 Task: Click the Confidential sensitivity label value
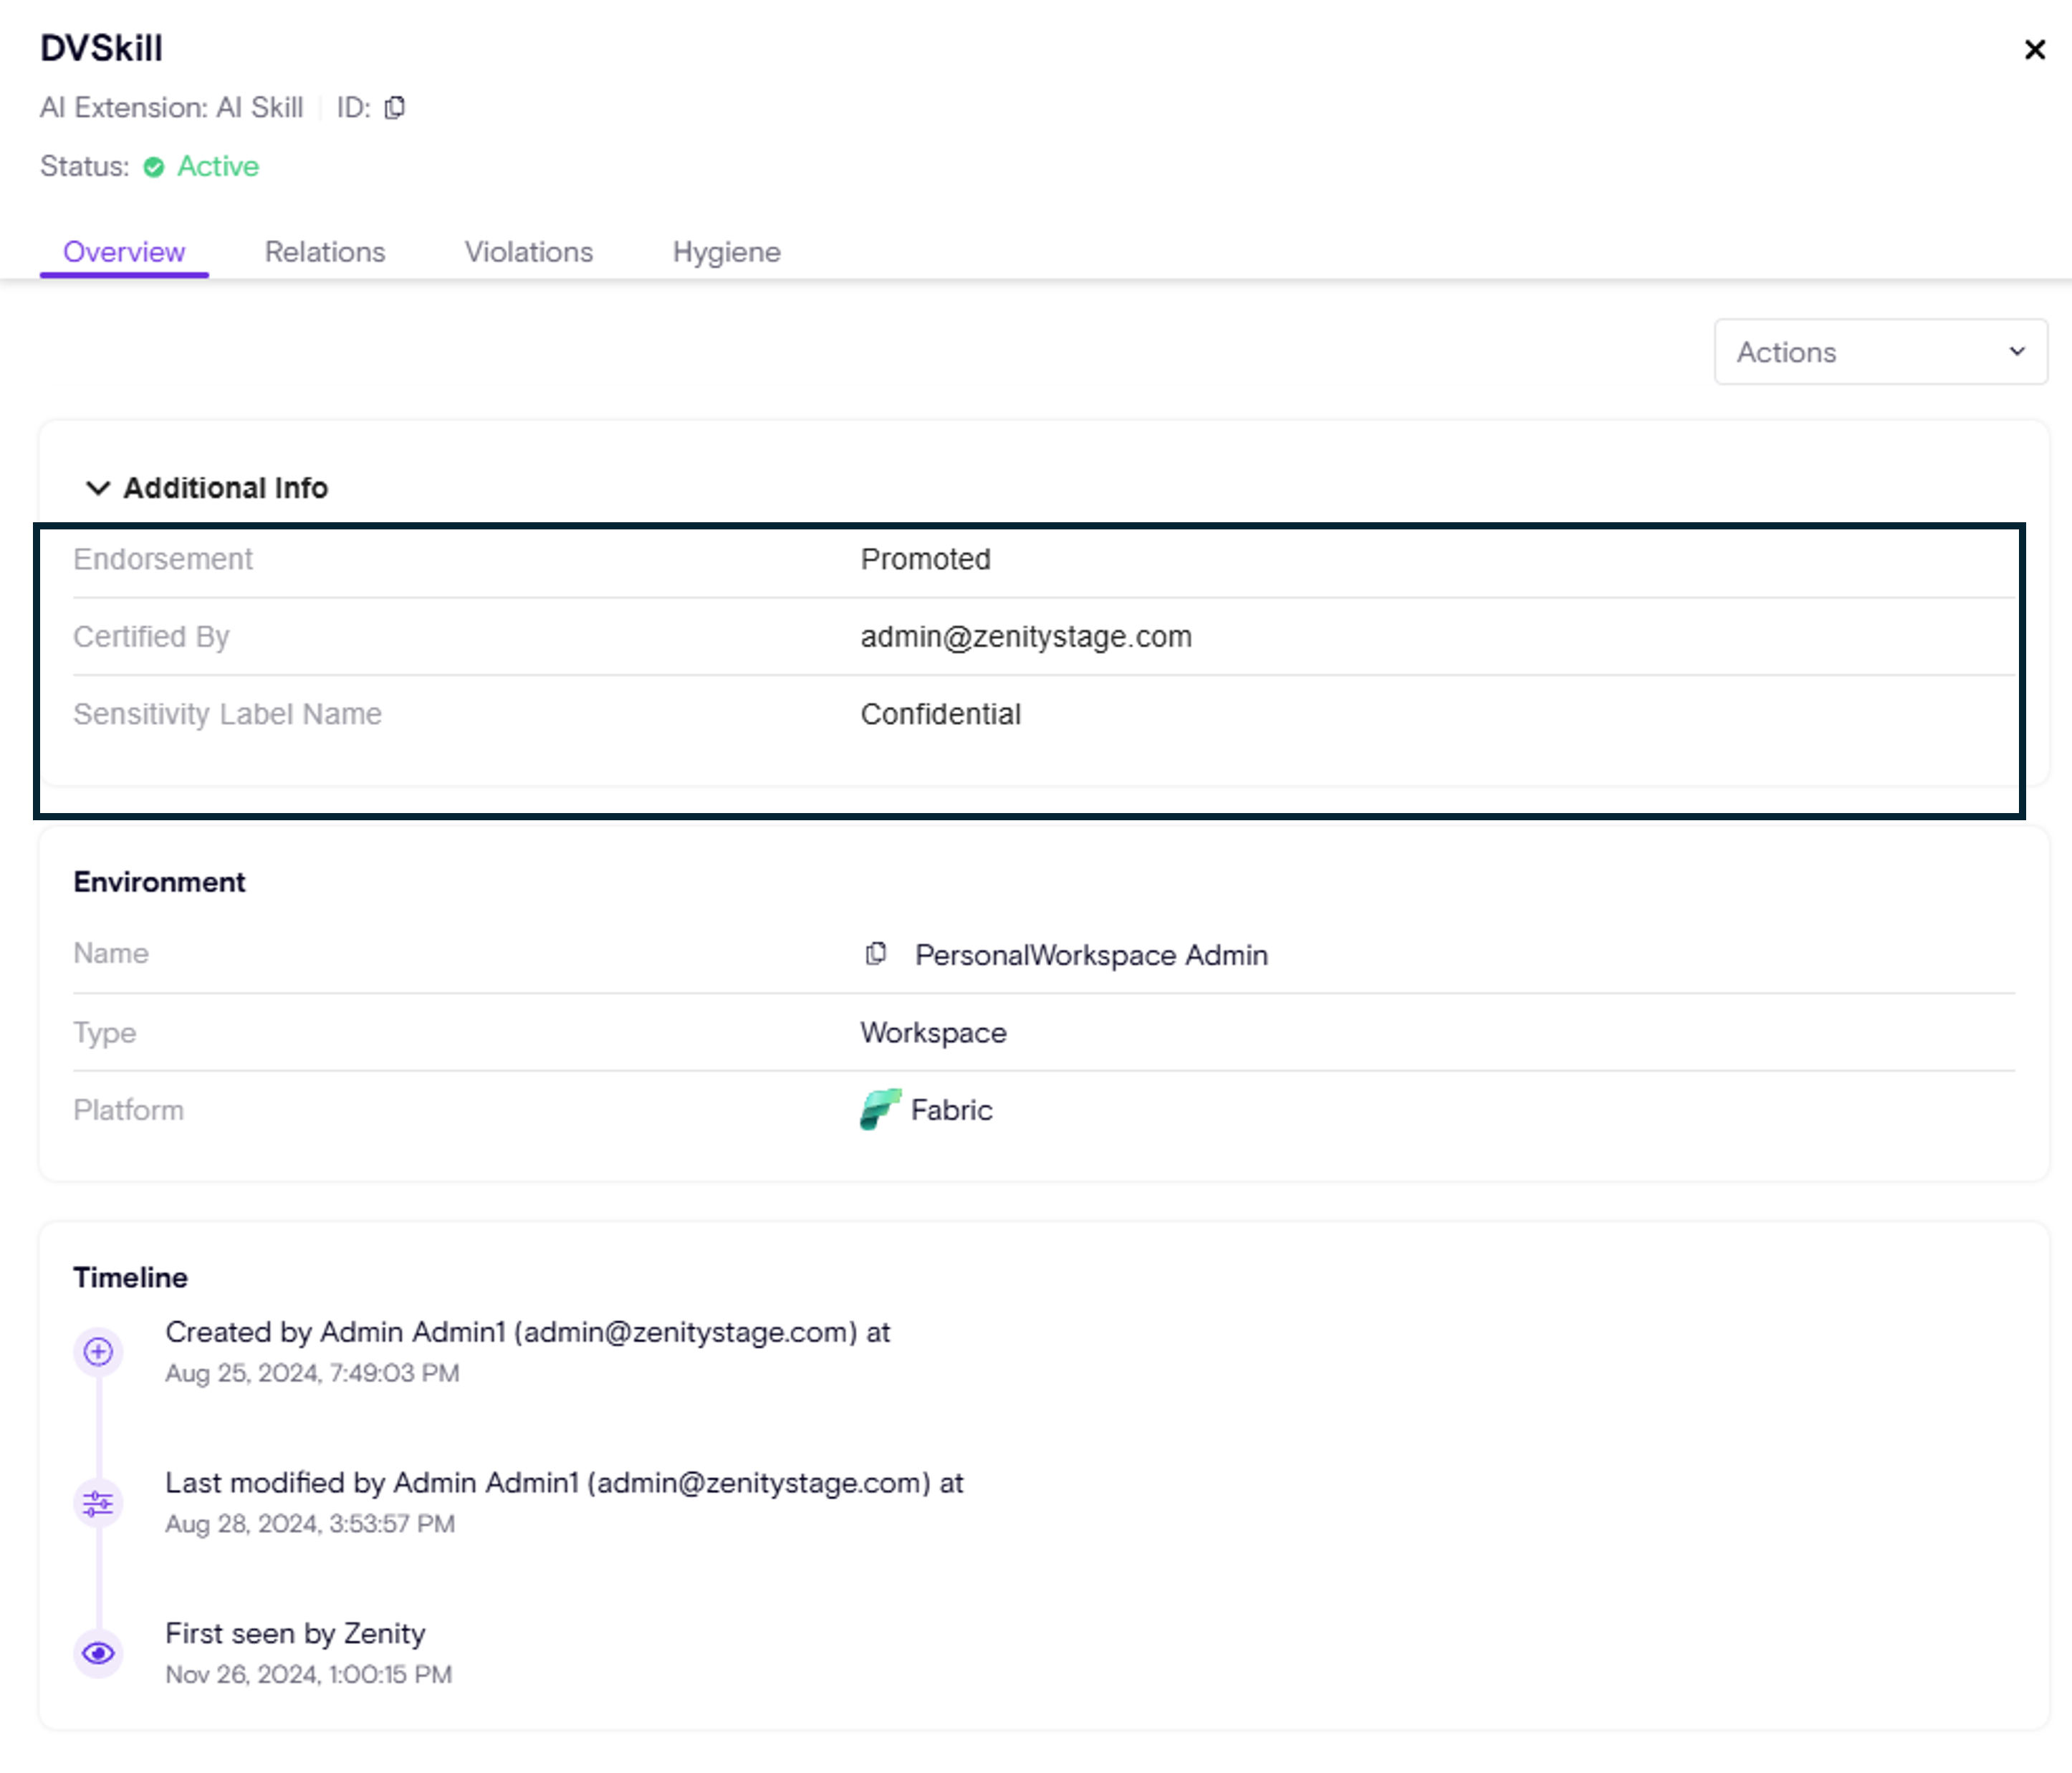(x=940, y=714)
